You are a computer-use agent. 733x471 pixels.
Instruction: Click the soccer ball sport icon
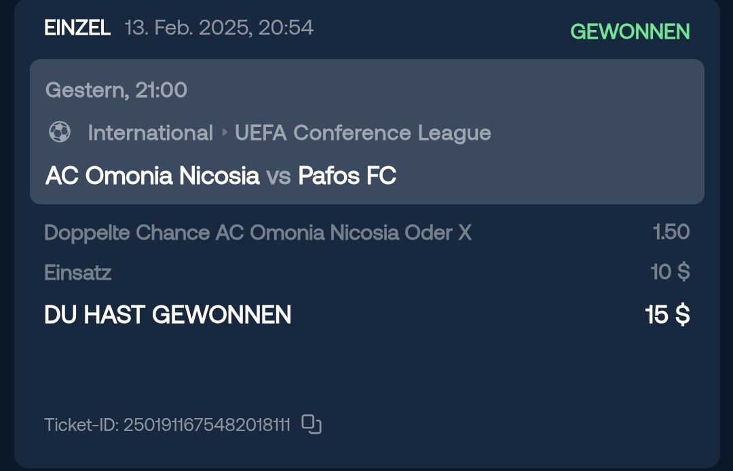point(60,132)
